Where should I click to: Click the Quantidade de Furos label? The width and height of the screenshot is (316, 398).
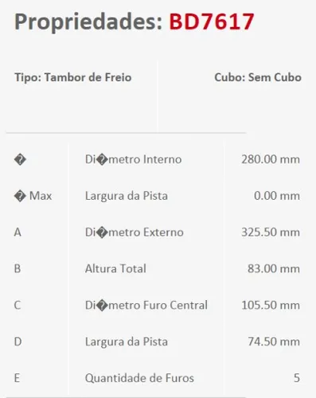click(x=139, y=378)
